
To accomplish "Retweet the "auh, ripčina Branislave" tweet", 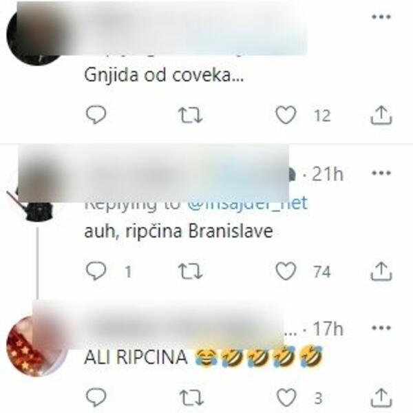I will coord(190,271).
